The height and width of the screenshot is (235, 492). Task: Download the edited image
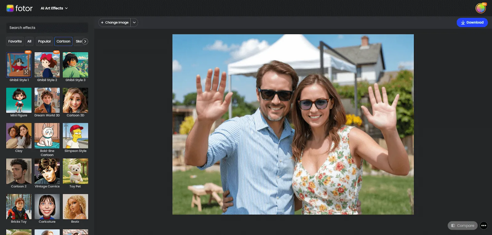472,22
